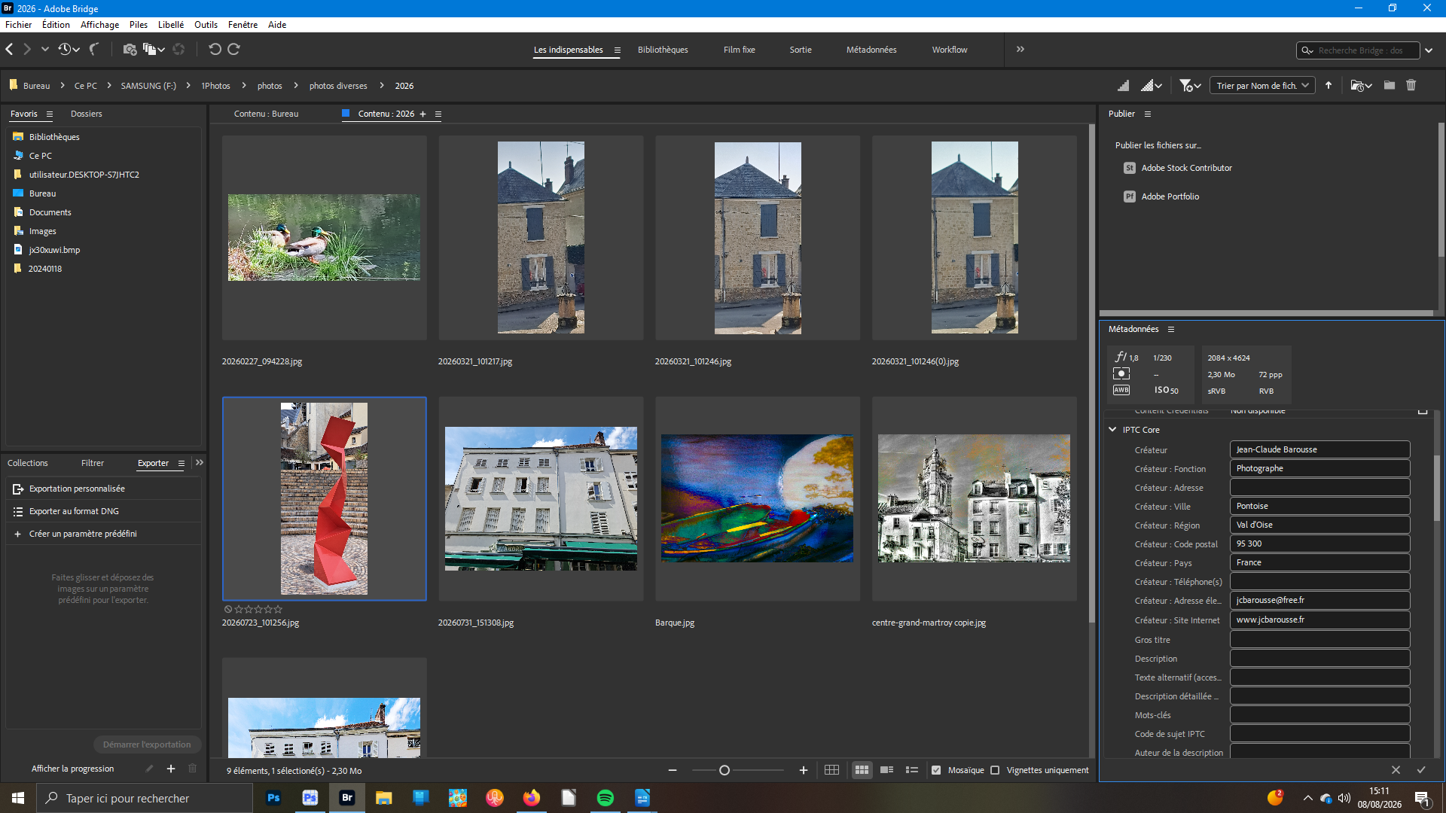
Task: Open the refine (review mode) menu
Action: [154, 50]
